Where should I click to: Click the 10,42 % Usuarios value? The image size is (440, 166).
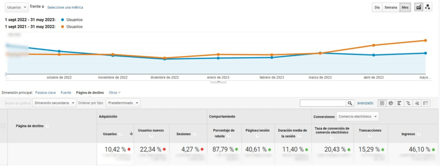tap(115, 149)
